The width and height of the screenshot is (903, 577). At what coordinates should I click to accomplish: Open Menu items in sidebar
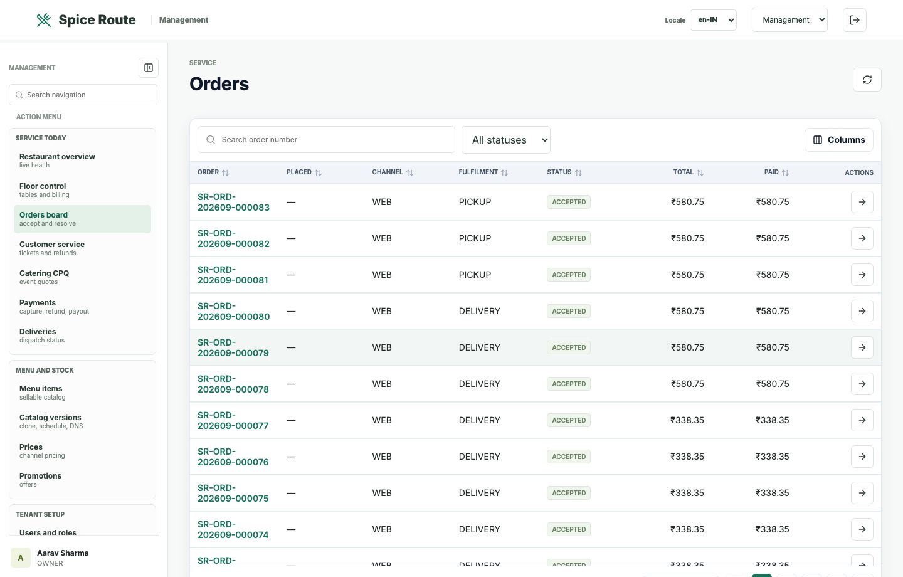coord(82,393)
